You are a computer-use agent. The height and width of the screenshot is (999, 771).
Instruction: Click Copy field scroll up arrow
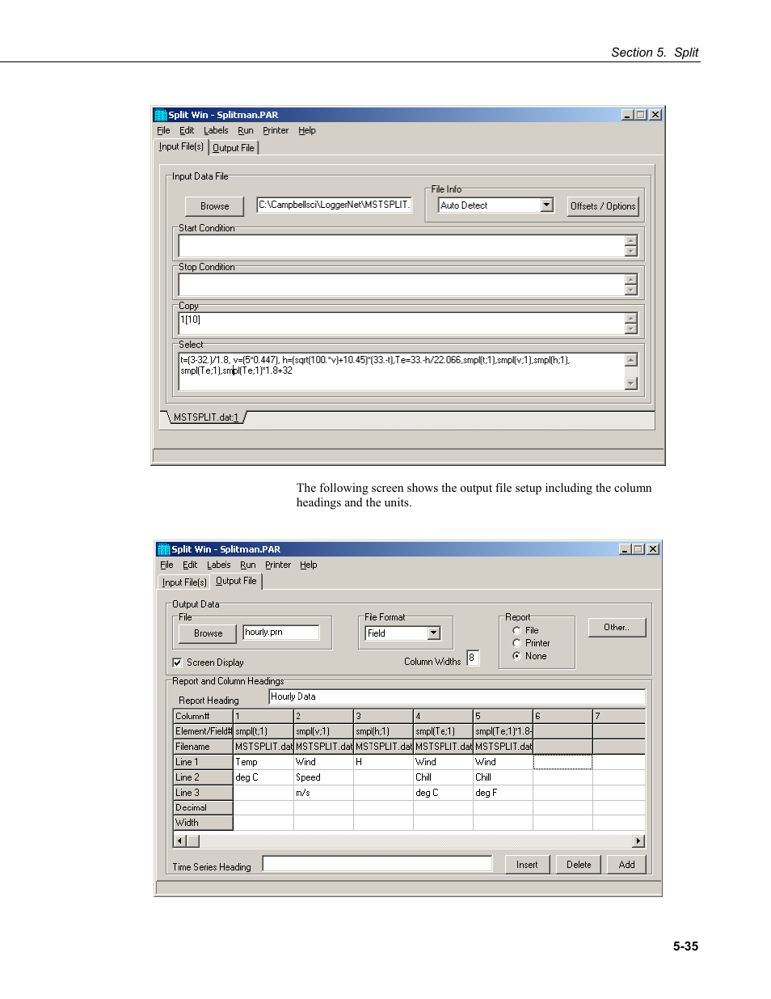click(x=631, y=318)
